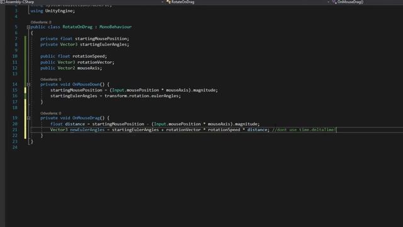
Task: Click "MonoBehaviour" base class name
Action: [115, 26]
